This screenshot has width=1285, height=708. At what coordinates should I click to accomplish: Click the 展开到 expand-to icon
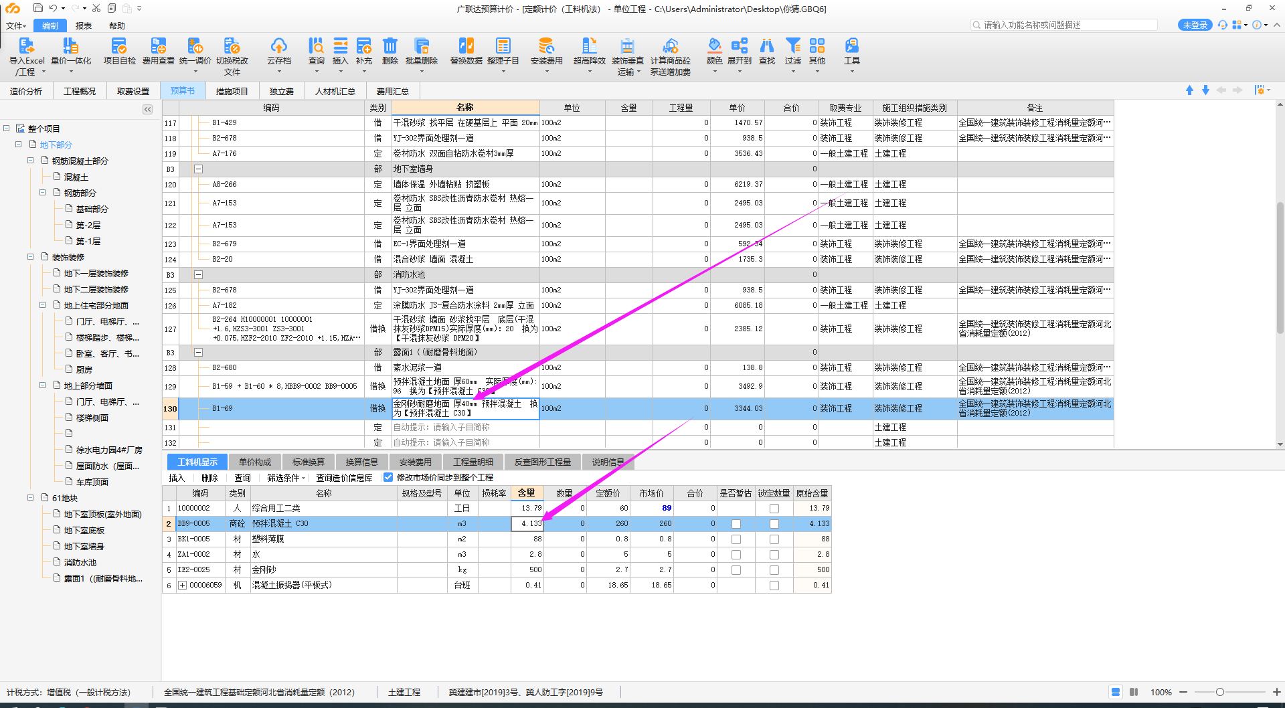point(739,46)
